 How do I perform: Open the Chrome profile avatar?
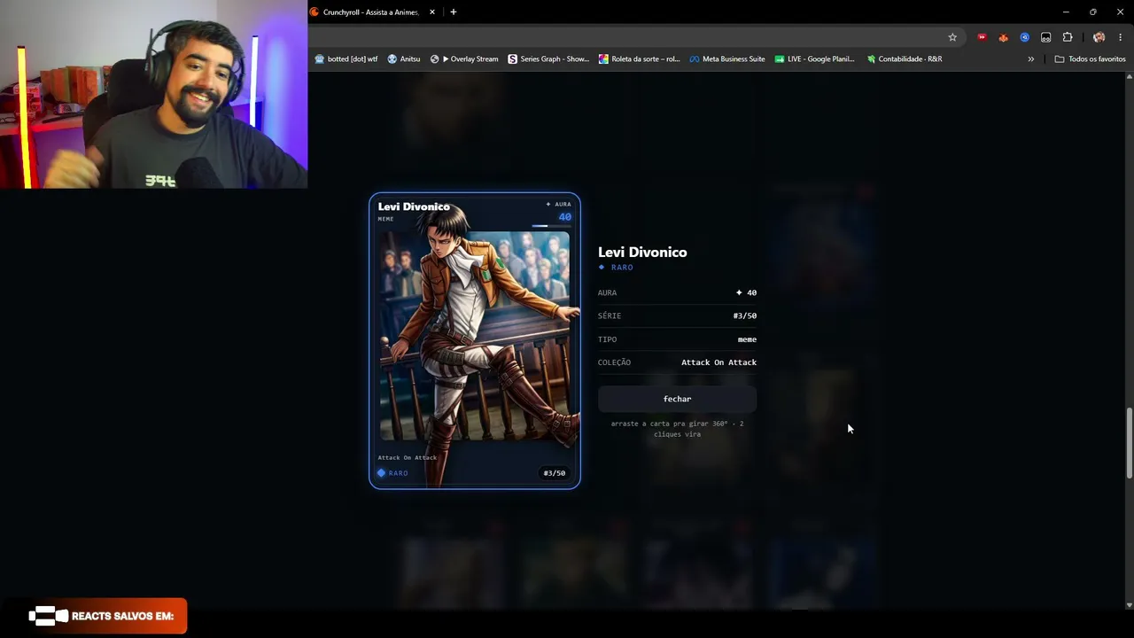(x=1099, y=37)
